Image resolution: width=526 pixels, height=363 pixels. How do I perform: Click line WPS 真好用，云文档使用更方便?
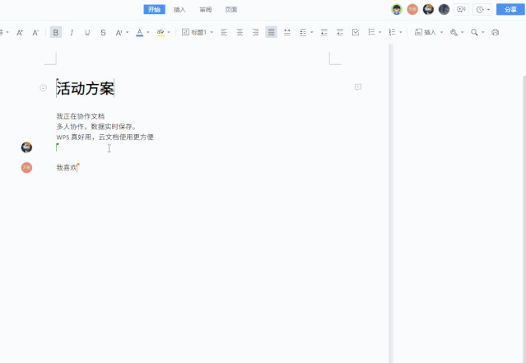tap(105, 137)
